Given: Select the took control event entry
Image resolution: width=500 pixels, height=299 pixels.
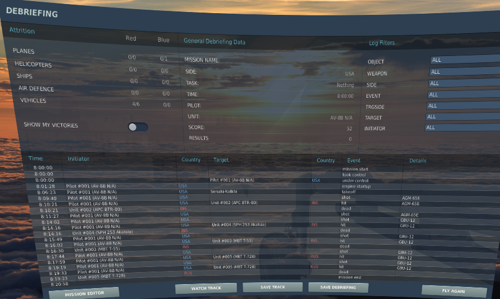Looking at the screenshot, I should (x=354, y=174).
